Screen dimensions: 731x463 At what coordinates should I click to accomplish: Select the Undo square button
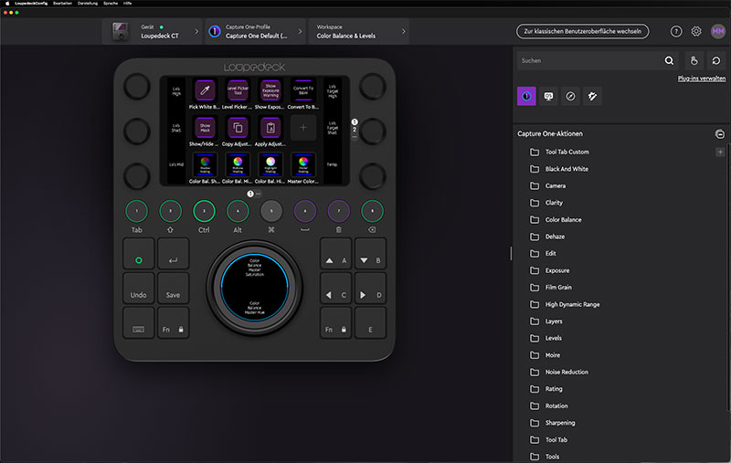(x=139, y=289)
